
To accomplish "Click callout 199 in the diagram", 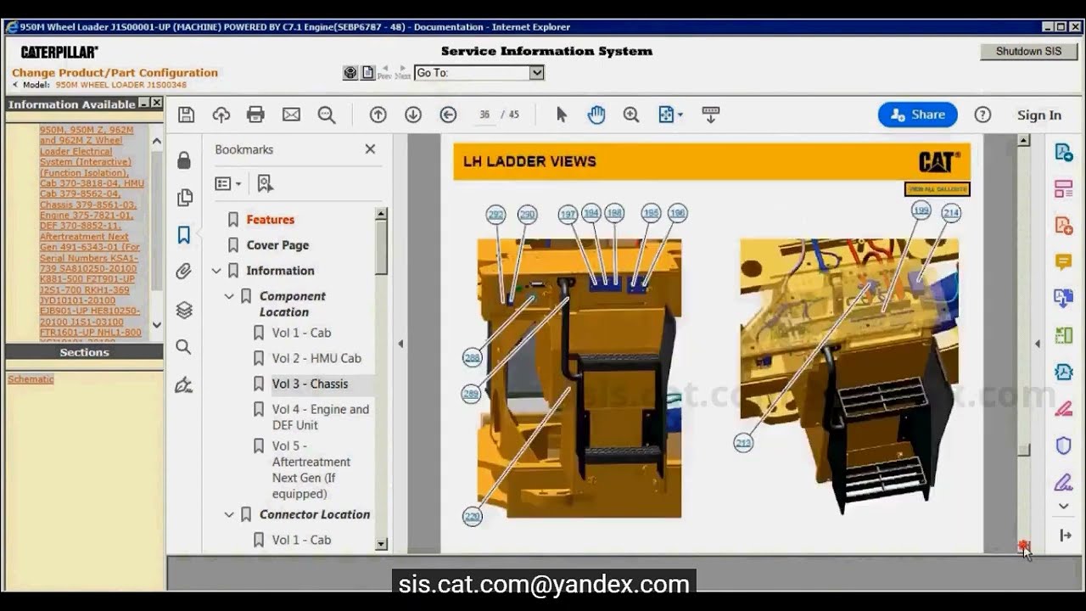I will click(x=921, y=210).
